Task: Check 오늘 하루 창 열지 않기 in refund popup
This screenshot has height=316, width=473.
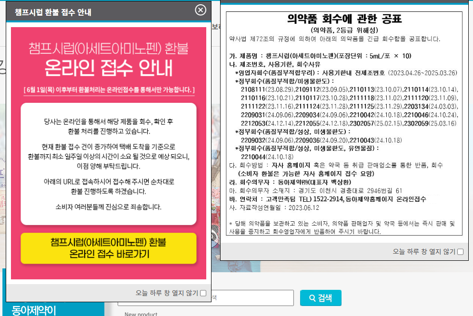Action: click(x=203, y=293)
